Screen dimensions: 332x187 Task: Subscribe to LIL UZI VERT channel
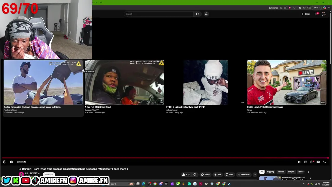(49, 175)
